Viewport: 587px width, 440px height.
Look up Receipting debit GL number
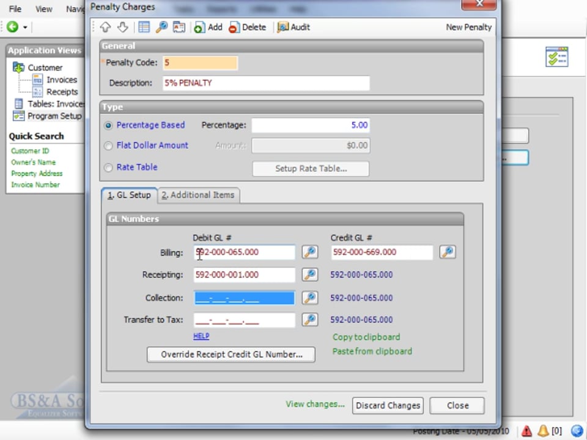tap(310, 274)
